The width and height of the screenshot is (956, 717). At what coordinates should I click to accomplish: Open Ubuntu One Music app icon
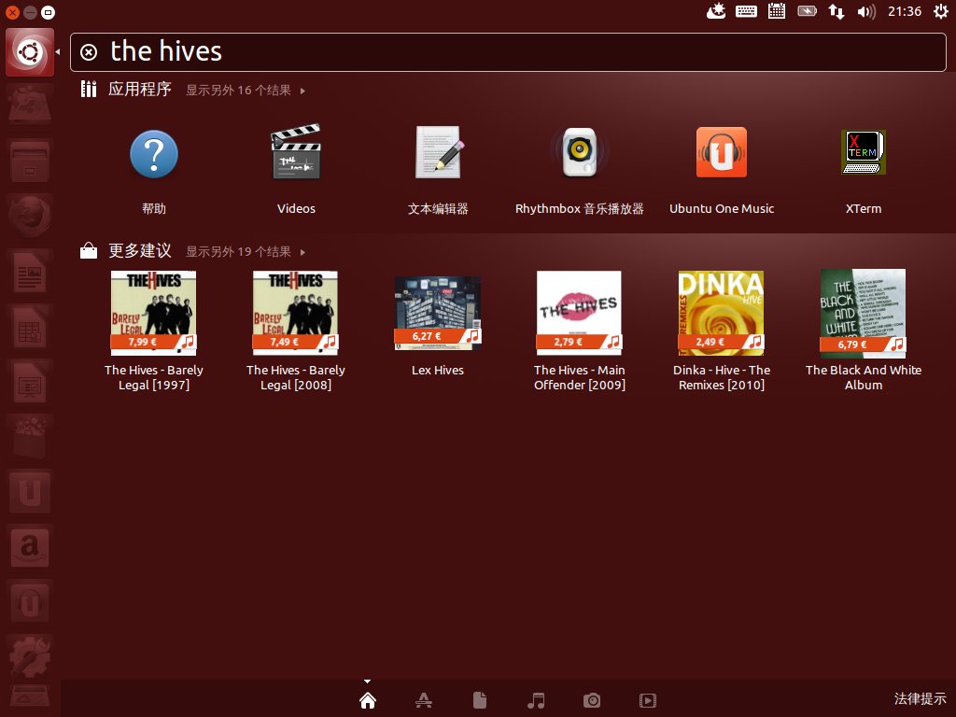click(722, 152)
